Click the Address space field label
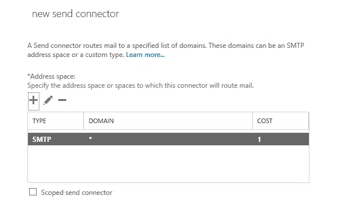 [x=51, y=76]
